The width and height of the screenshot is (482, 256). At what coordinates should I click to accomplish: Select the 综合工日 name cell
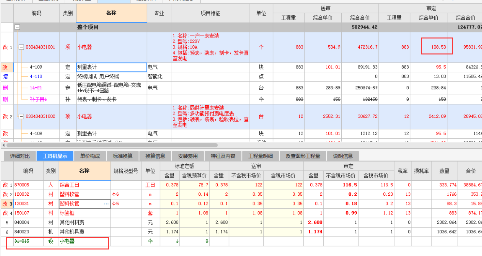tap(85, 185)
